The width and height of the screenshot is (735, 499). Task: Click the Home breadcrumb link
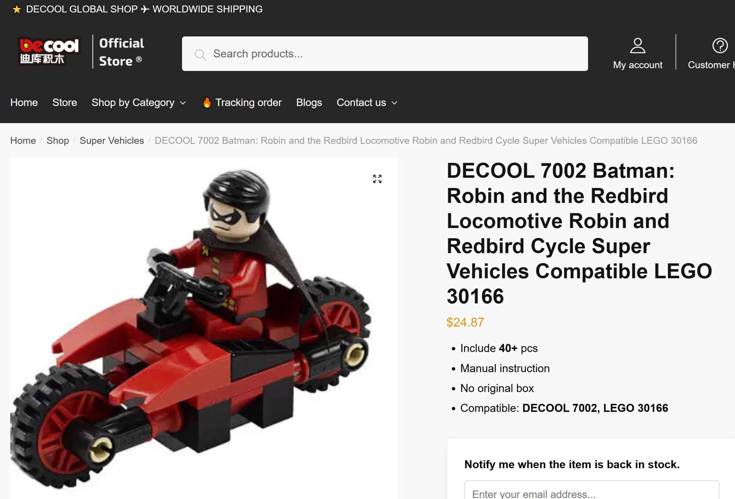[23, 140]
